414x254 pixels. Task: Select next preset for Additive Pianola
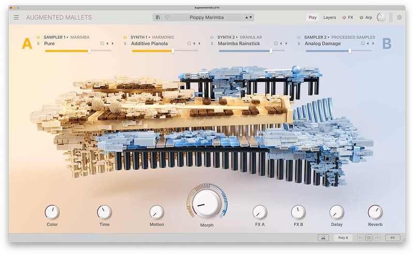point(199,44)
